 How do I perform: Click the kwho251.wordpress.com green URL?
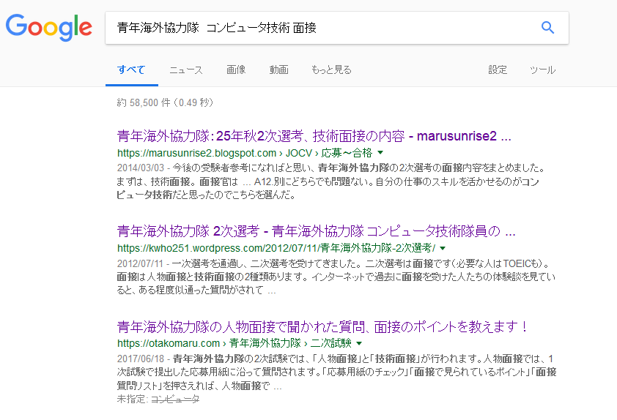[x=276, y=248]
